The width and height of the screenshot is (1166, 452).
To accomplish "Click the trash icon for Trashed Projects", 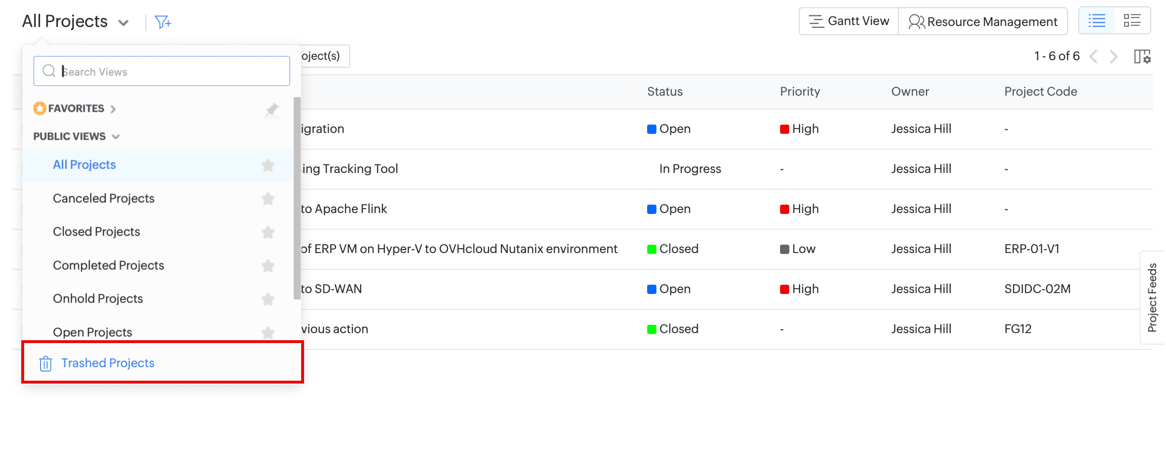I will click(46, 363).
